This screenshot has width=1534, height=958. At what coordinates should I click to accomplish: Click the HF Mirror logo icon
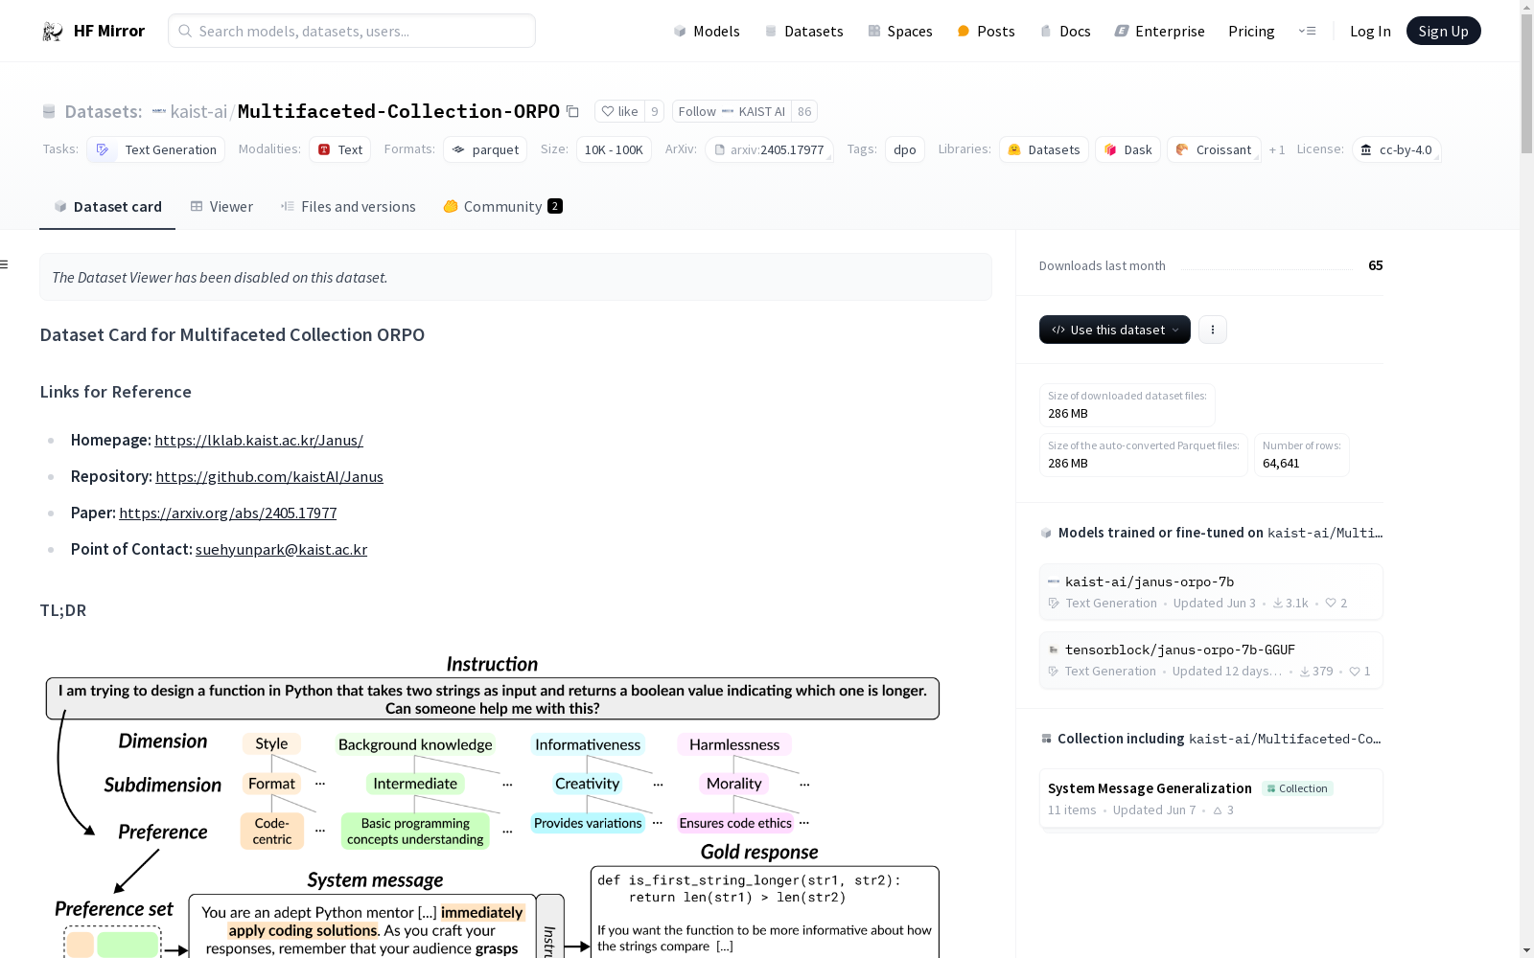(53, 32)
